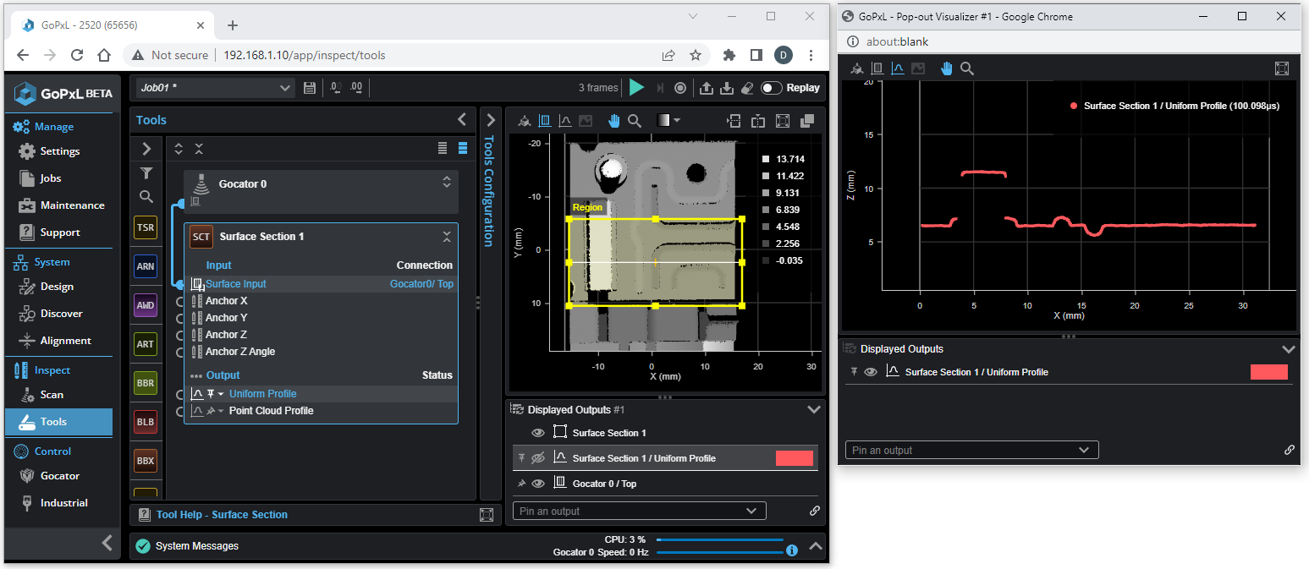1309x569 pixels.
Task: Switch tool list to detailed view icon
Action: [463, 149]
